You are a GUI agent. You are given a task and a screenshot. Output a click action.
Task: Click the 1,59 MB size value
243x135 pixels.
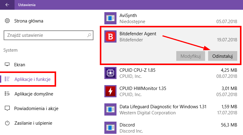[x=229, y=107]
